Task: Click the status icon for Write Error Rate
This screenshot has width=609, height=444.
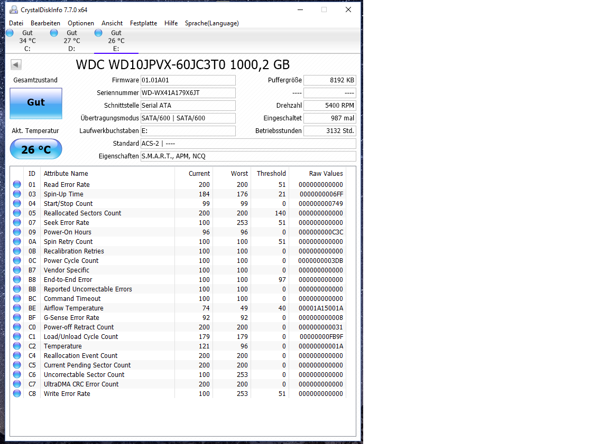Action: 17,393
